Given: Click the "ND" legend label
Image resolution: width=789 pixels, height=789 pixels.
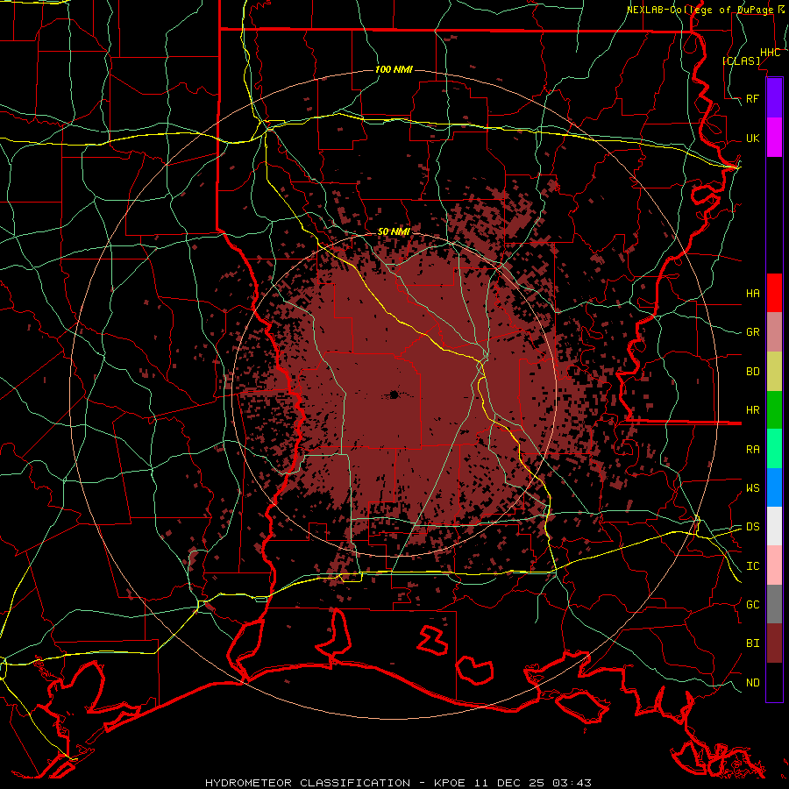Looking at the screenshot, I should point(753,683).
